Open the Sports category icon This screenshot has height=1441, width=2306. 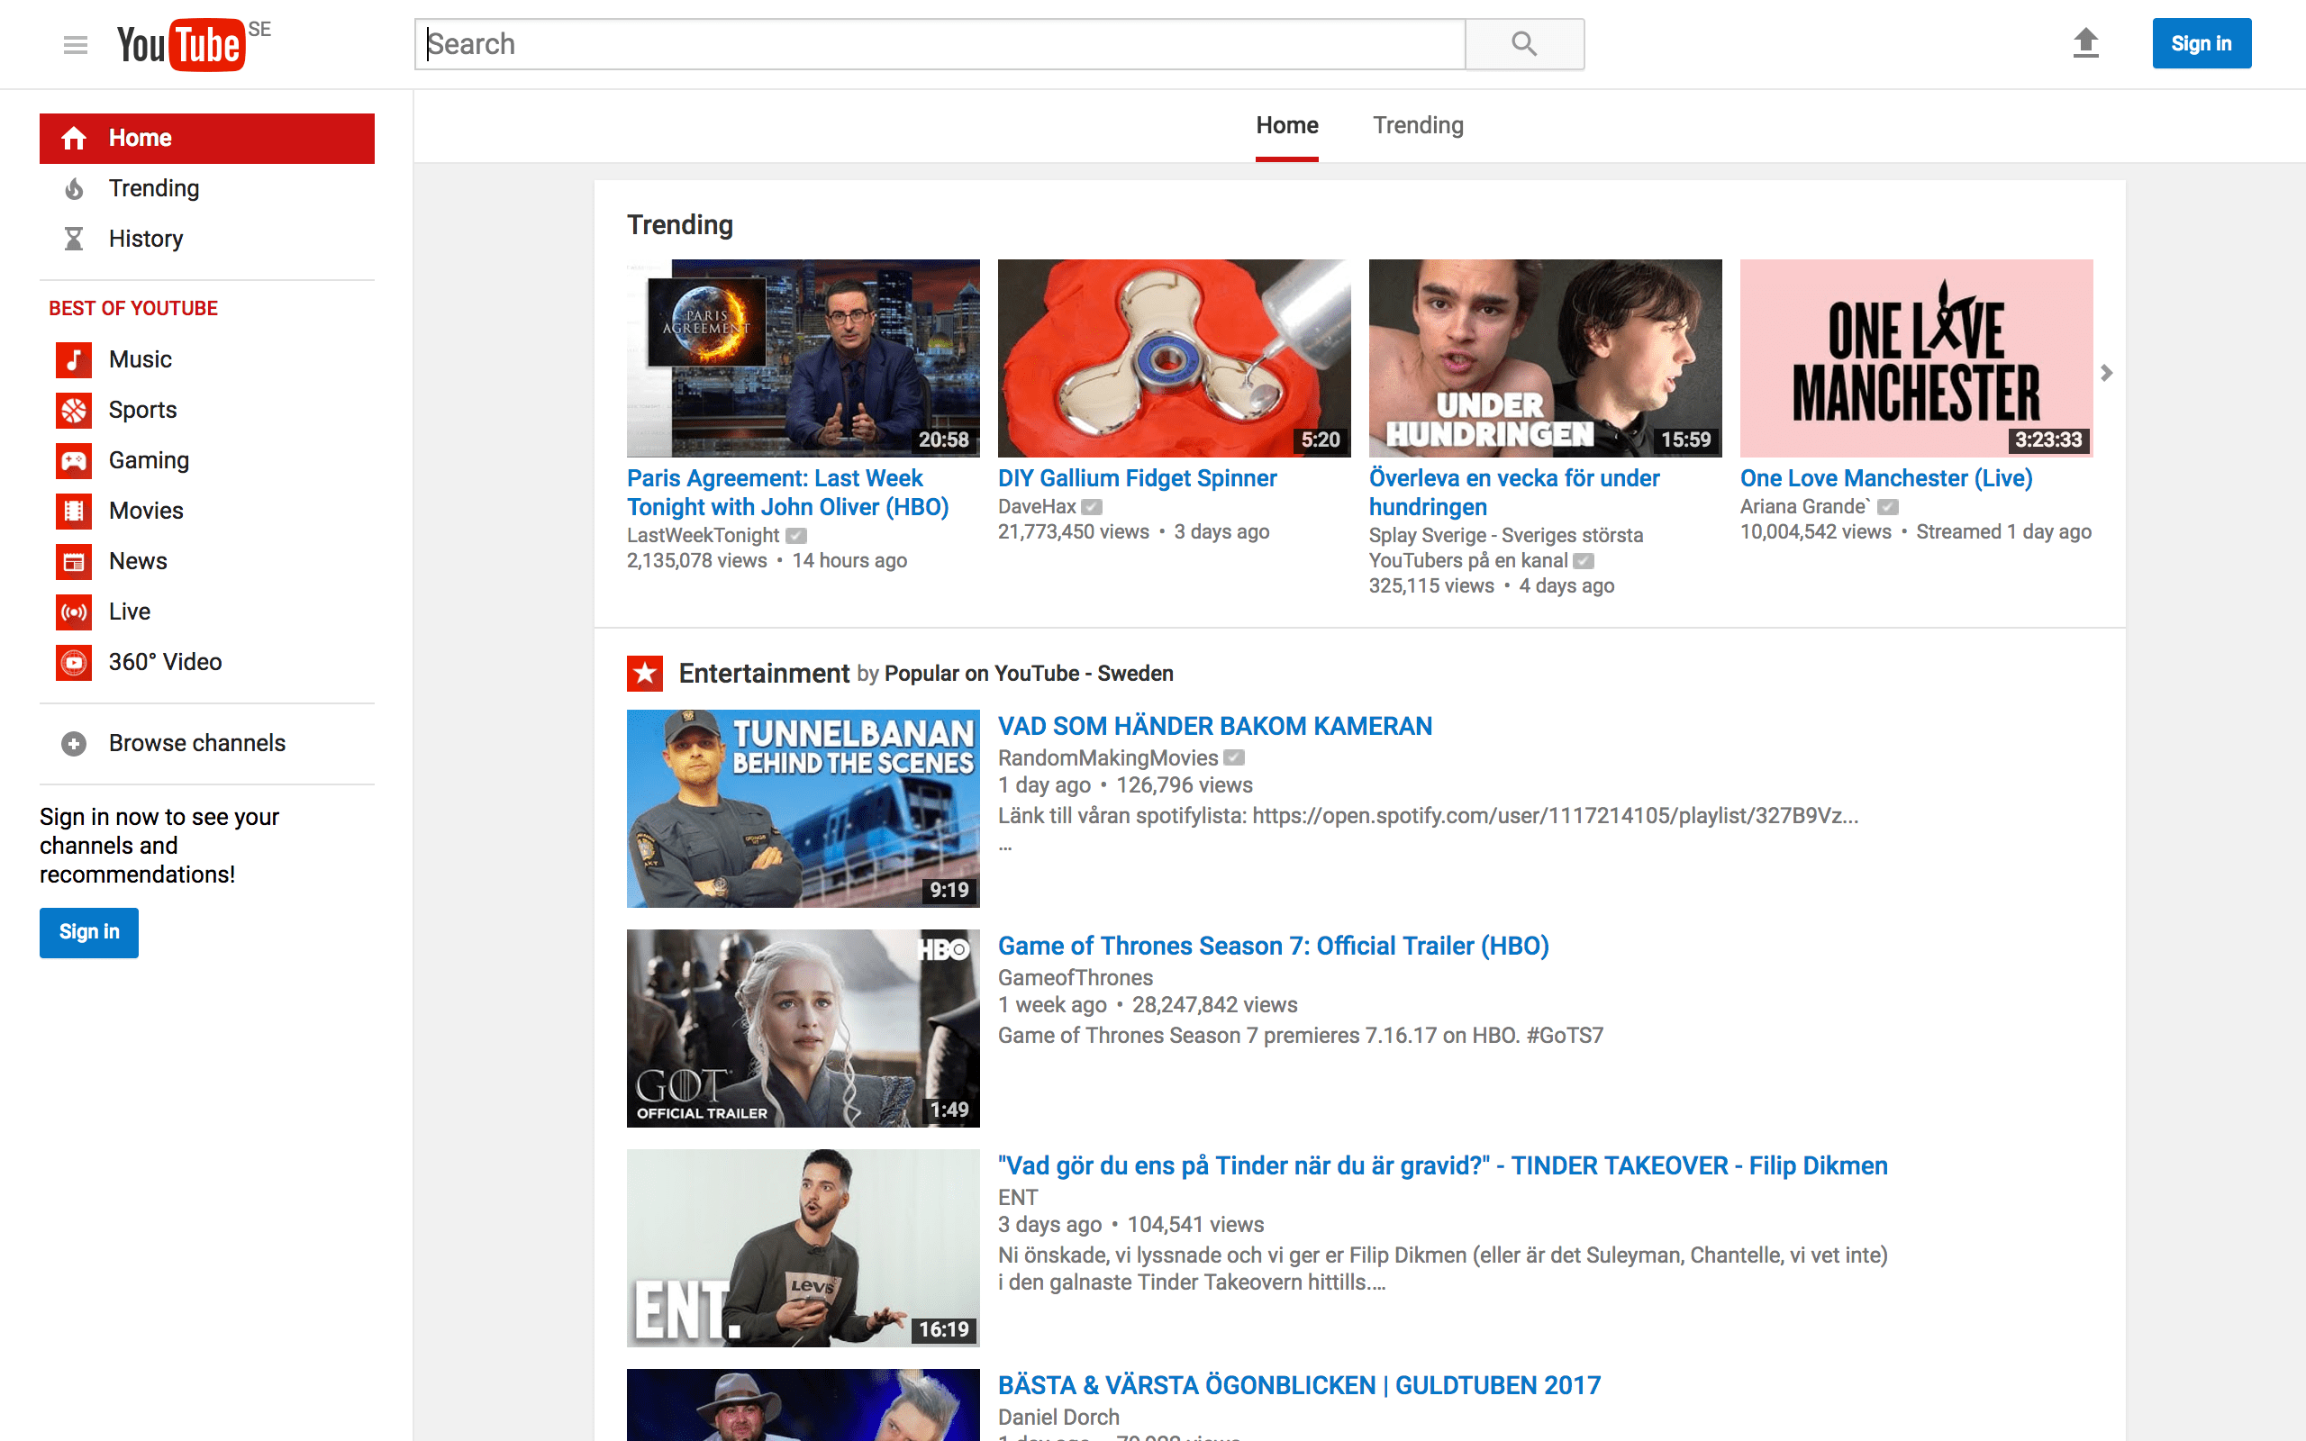click(x=73, y=410)
